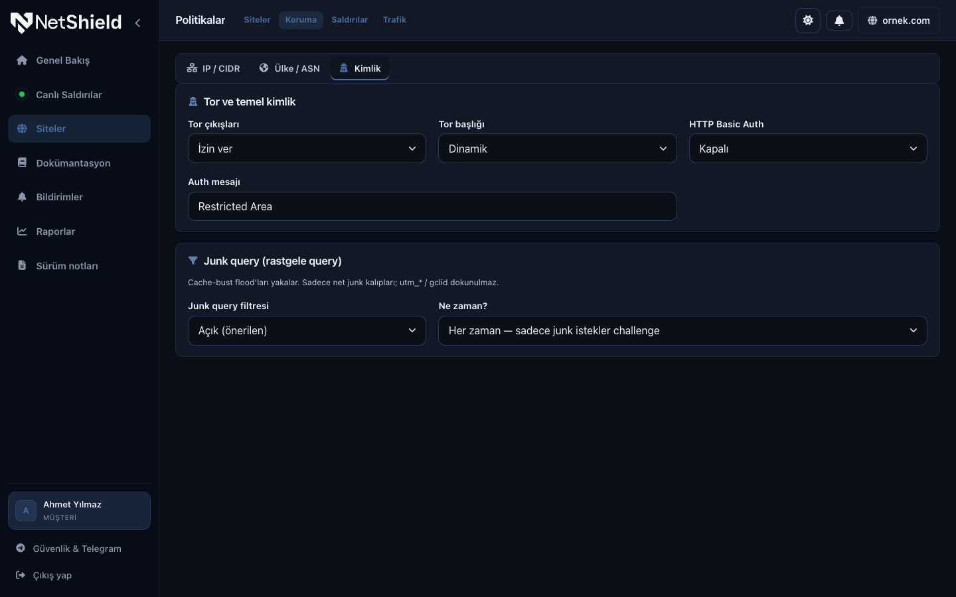Open the Ahmet Yılmaz user profile card
Screen dimensions: 956x597
click(x=79, y=511)
